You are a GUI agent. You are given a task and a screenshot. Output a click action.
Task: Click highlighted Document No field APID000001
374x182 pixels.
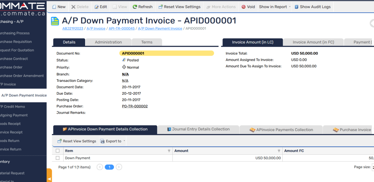pos(167,54)
